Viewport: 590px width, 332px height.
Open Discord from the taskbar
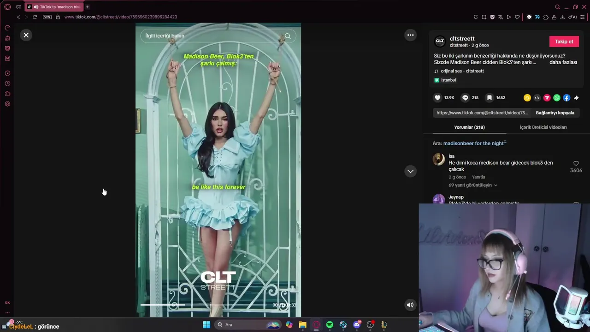[357, 325]
